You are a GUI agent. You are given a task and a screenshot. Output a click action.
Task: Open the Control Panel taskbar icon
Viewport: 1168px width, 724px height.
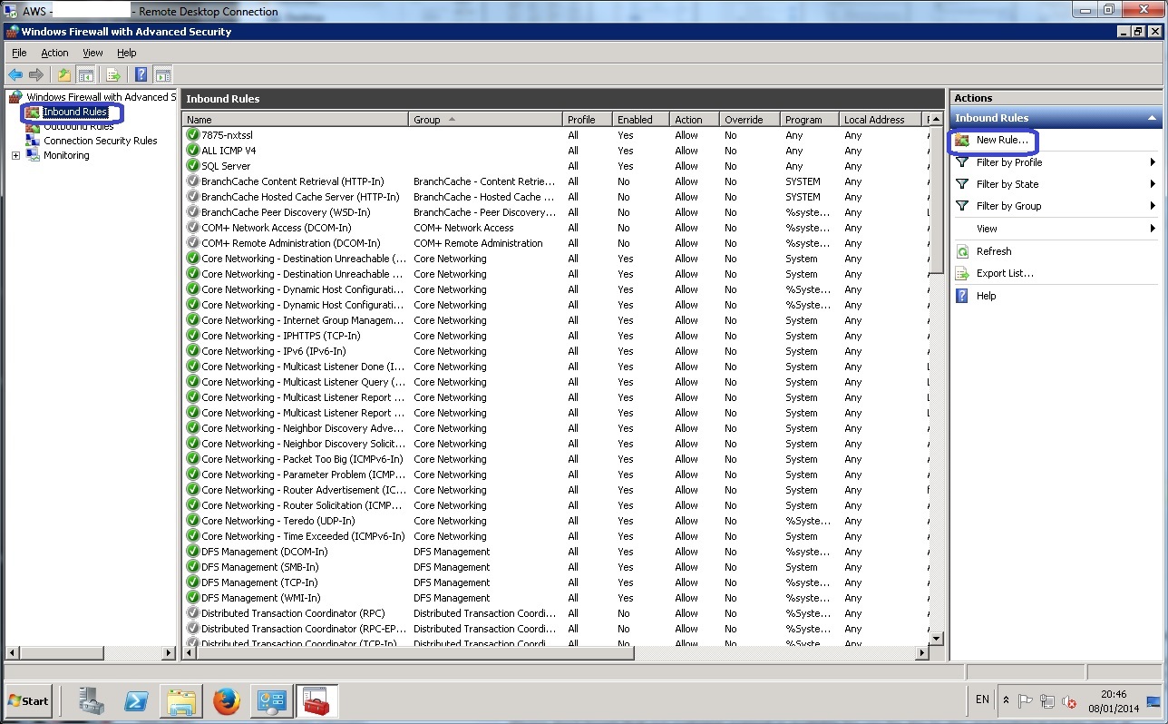[272, 700]
